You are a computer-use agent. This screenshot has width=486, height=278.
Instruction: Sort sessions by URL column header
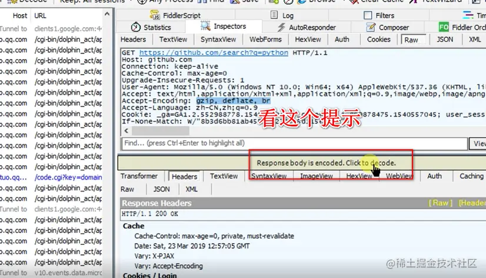point(40,15)
